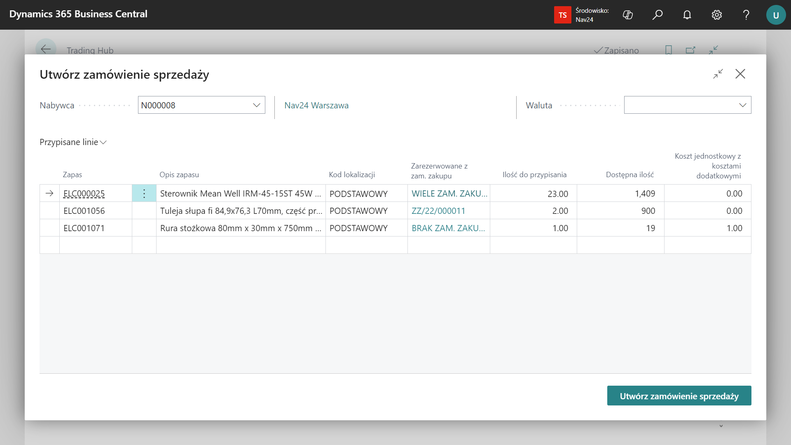Select item cell ELC001071

pyautogui.click(x=96, y=228)
